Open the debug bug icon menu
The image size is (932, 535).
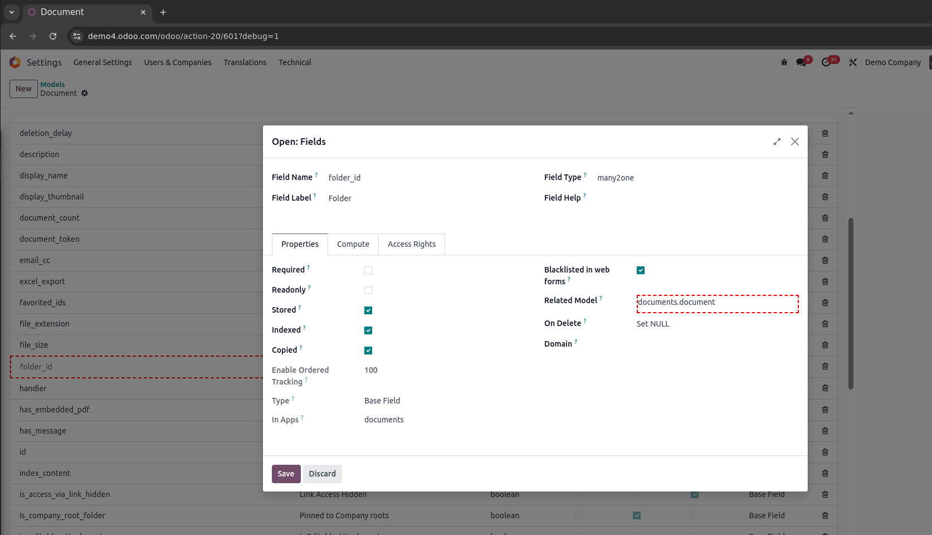[784, 62]
